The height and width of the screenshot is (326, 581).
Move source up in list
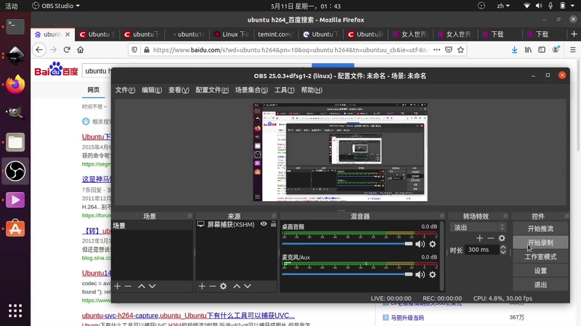coord(237,286)
